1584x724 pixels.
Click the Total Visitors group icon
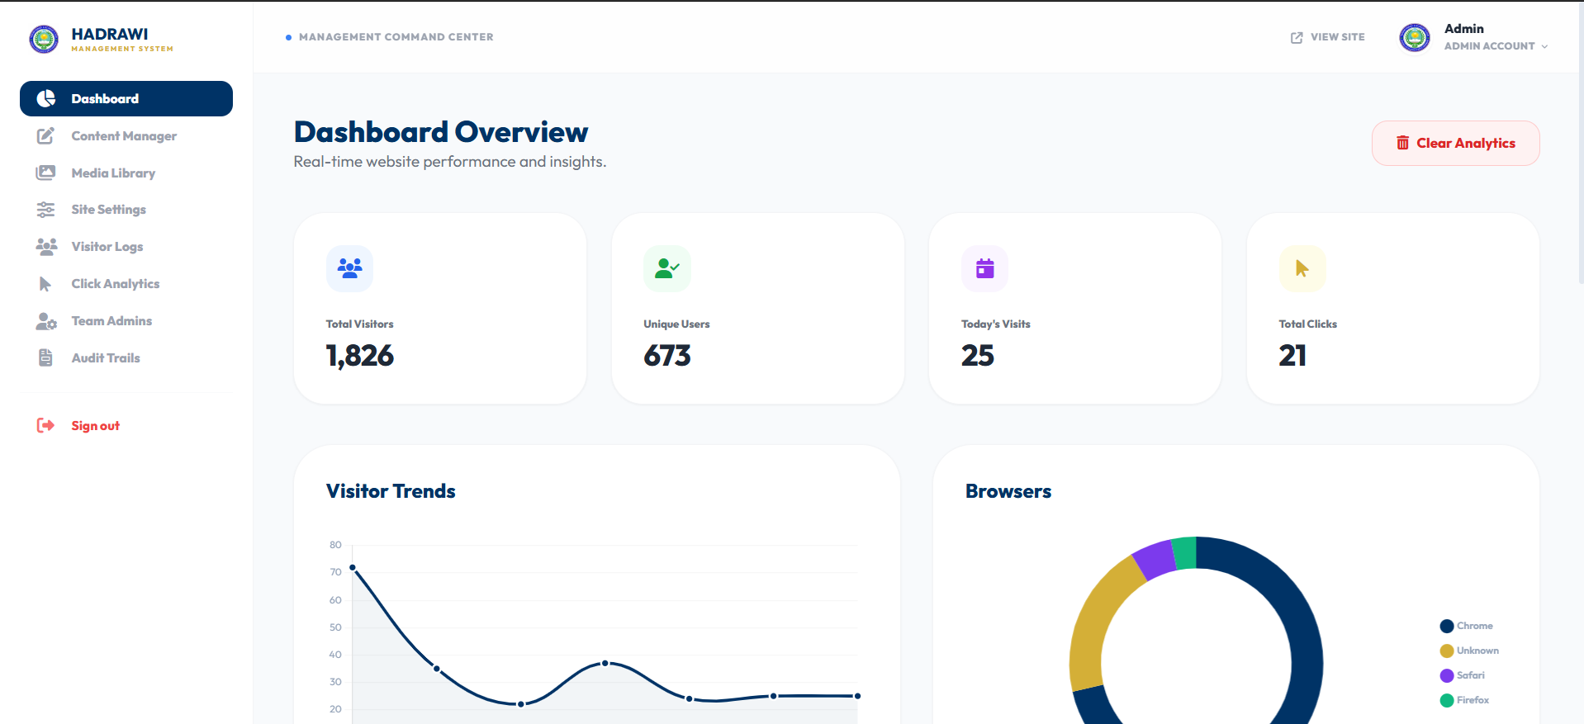pos(350,268)
